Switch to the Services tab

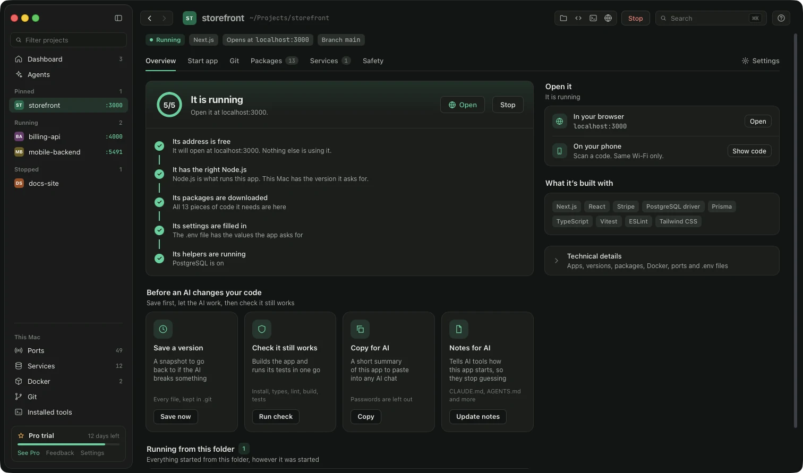[330, 61]
